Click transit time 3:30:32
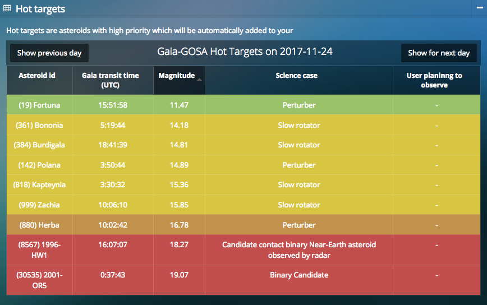 pos(113,185)
